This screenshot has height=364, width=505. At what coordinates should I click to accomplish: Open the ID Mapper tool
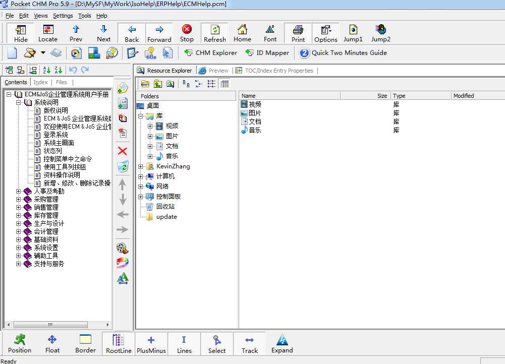click(x=267, y=53)
